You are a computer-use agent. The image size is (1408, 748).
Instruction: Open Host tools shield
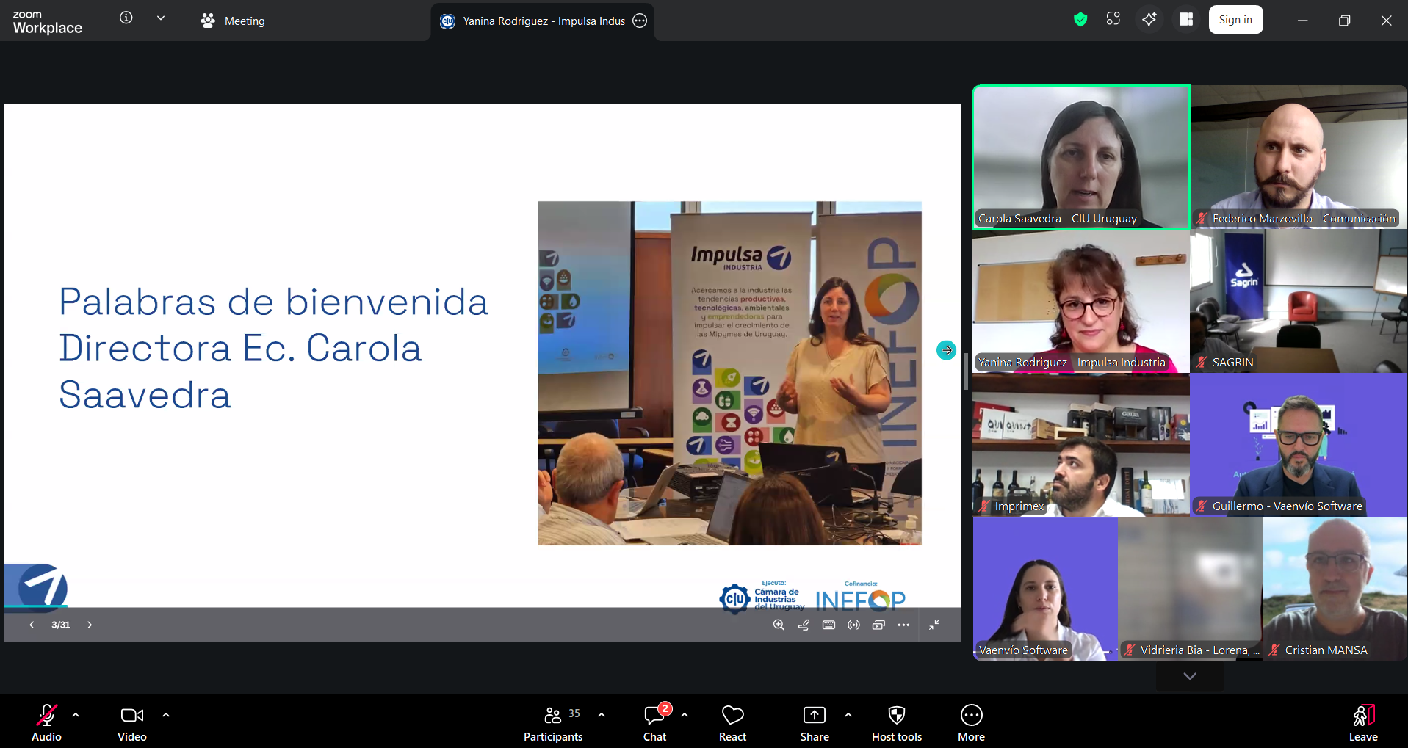pos(896,723)
